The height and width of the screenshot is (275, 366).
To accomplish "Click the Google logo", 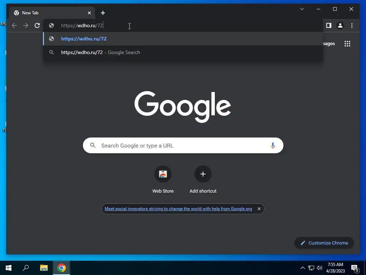I will tap(183, 107).
